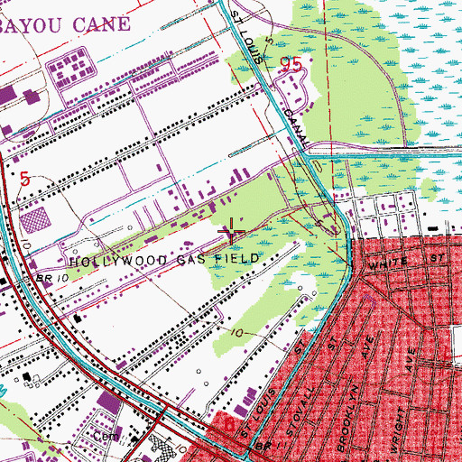Click the WRIGHT AVE street label
This screenshot has height=462, width=462.
[x=404, y=400]
